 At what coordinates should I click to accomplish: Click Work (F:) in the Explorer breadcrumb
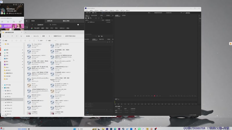pos(36,36)
